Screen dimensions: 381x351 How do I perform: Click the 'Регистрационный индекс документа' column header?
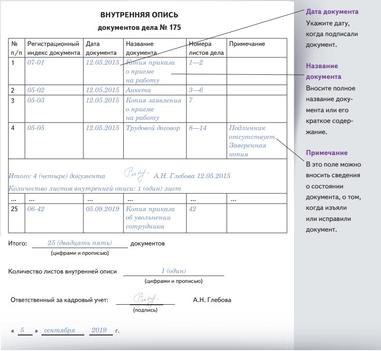click(53, 48)
